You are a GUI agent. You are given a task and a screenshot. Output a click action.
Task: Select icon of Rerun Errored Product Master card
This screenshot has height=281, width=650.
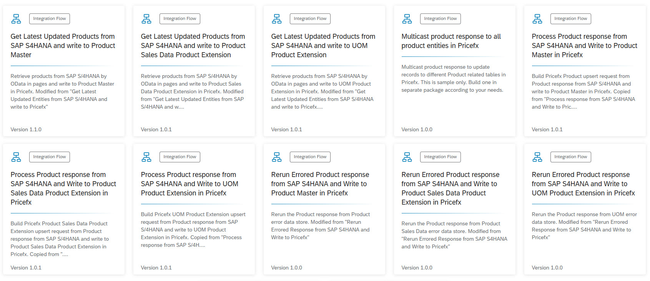coord(276,157)
